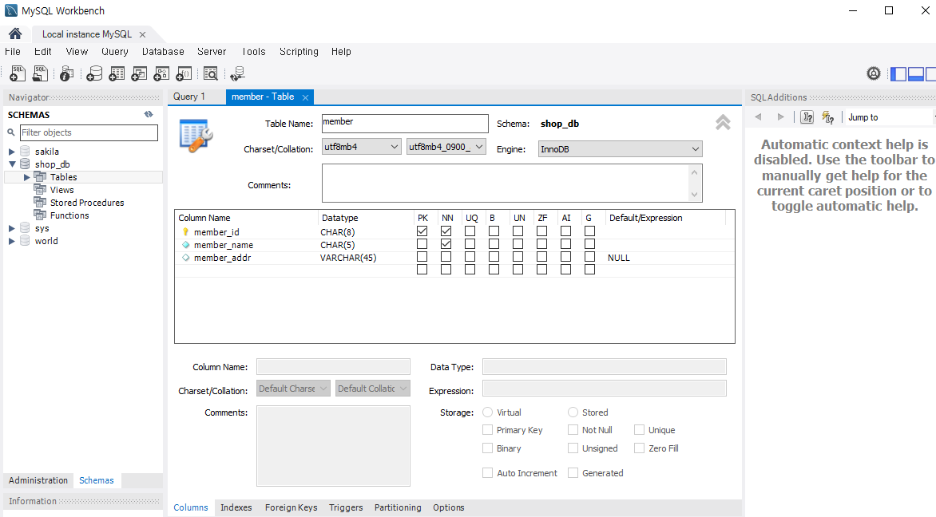Switch to the Query 1 tab

(189, 97)
